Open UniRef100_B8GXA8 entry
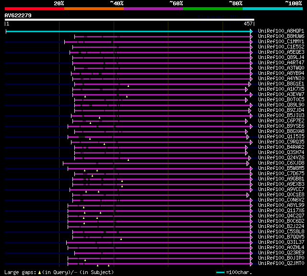Image resolution: width=307 pixels, height=276 pixels. 281,132
